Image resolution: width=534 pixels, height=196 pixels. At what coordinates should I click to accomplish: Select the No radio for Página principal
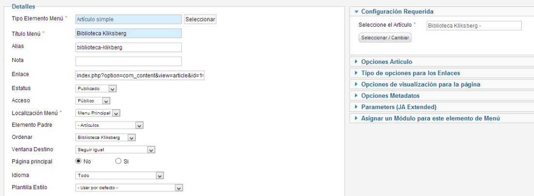78,161
